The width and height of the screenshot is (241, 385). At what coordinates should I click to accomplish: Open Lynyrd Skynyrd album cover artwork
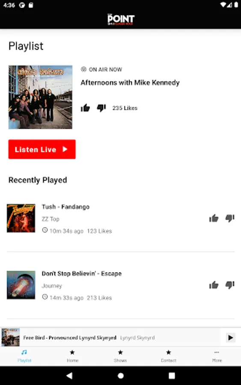tap(40, 97)
